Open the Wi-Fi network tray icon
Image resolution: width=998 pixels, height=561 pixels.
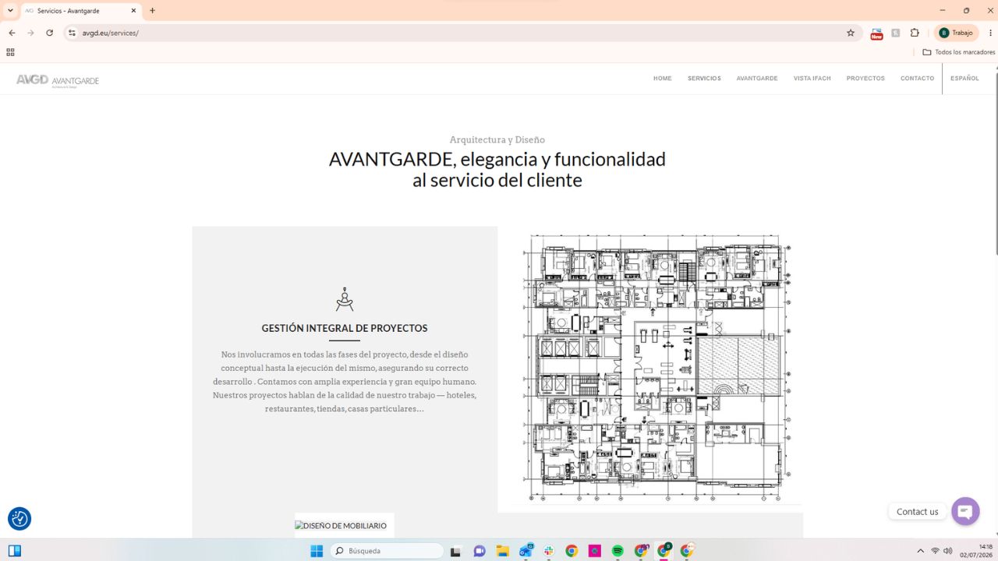pos(935,551)
